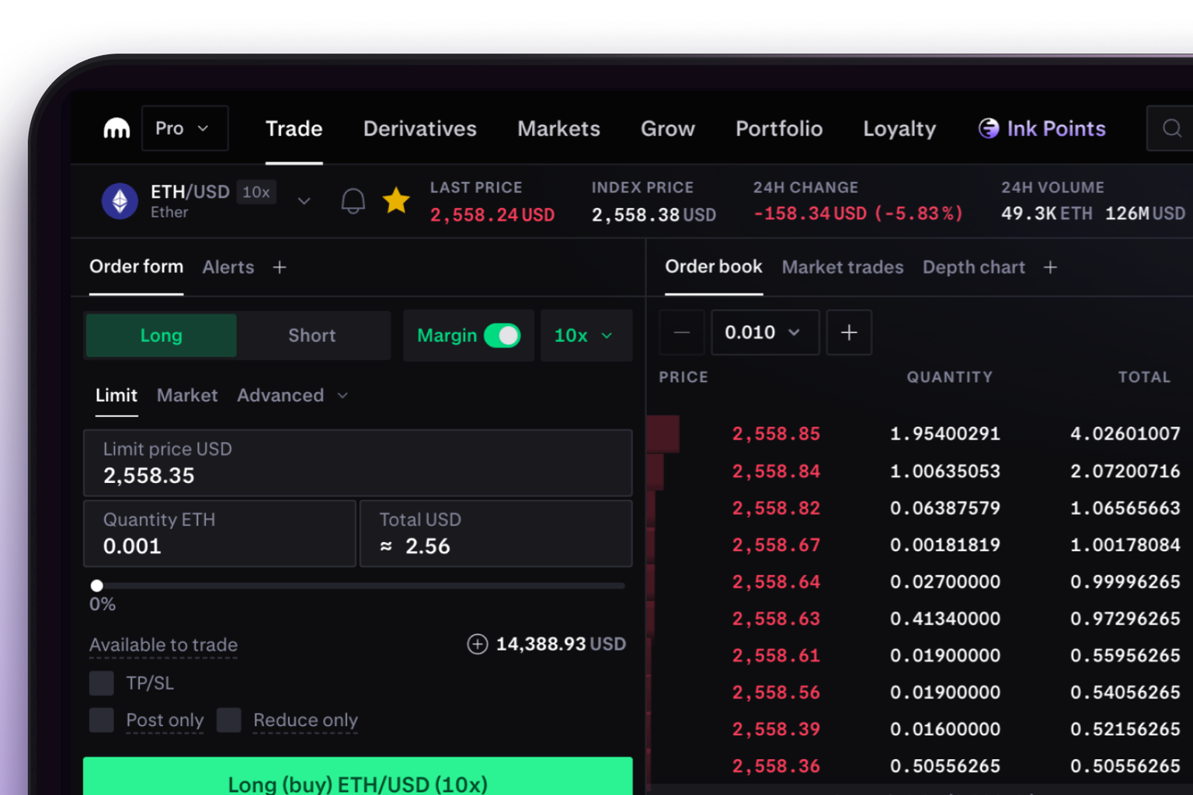Expand the ETH/USD pair selector chevron
The height and width of the screenshot is (795, 1193).
point(304,201)
